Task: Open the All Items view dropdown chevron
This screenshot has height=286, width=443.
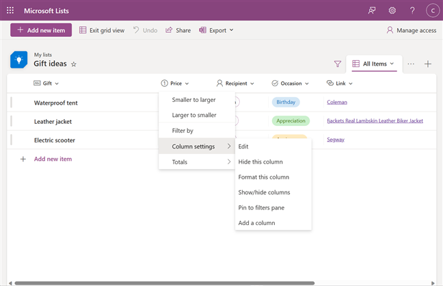Action: (x=392, y=64)
